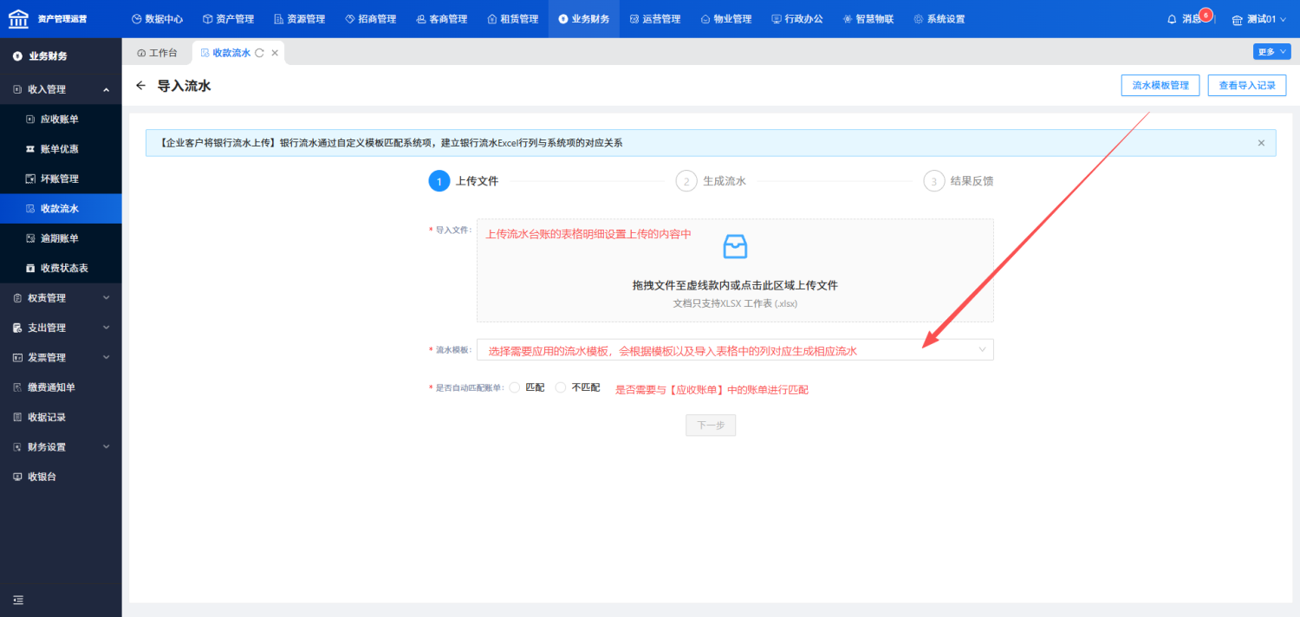1300x617 pixels.
Task: Click the 逾期账单 sidebar icon
Action: (30, 238)
